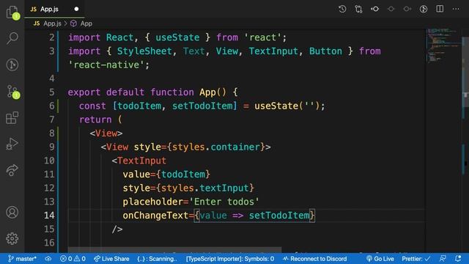Viewport: 469px width, 264px height.
Task: Click Go Live in the status bar
Action: [x=380, y=259]
